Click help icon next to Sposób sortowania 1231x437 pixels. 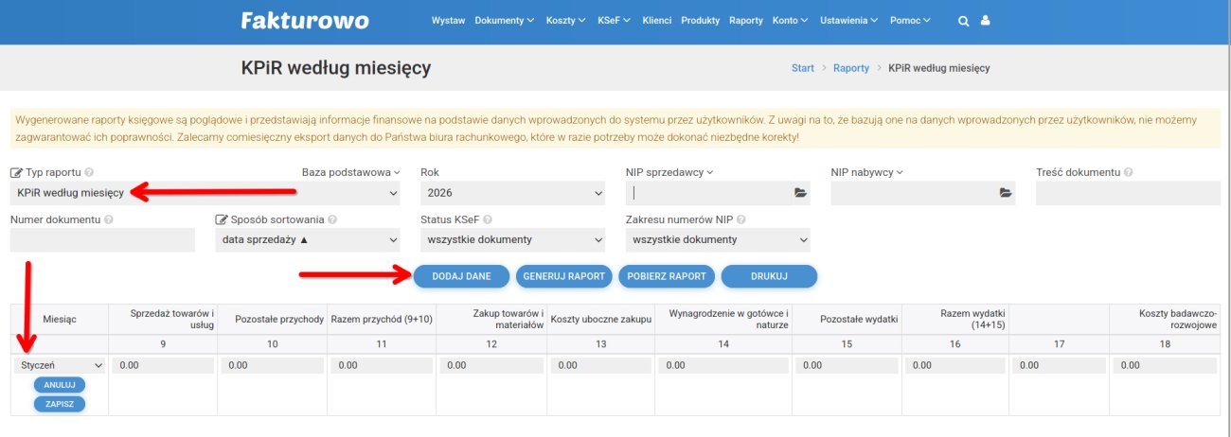pos(333,219)
